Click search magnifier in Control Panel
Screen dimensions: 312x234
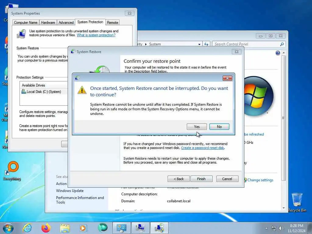(x=282, y=44)
